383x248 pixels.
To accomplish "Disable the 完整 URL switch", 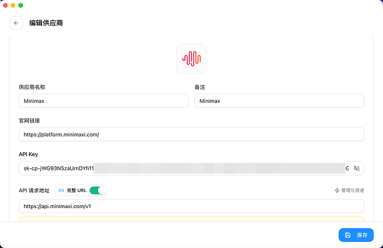I will (98, 190).
